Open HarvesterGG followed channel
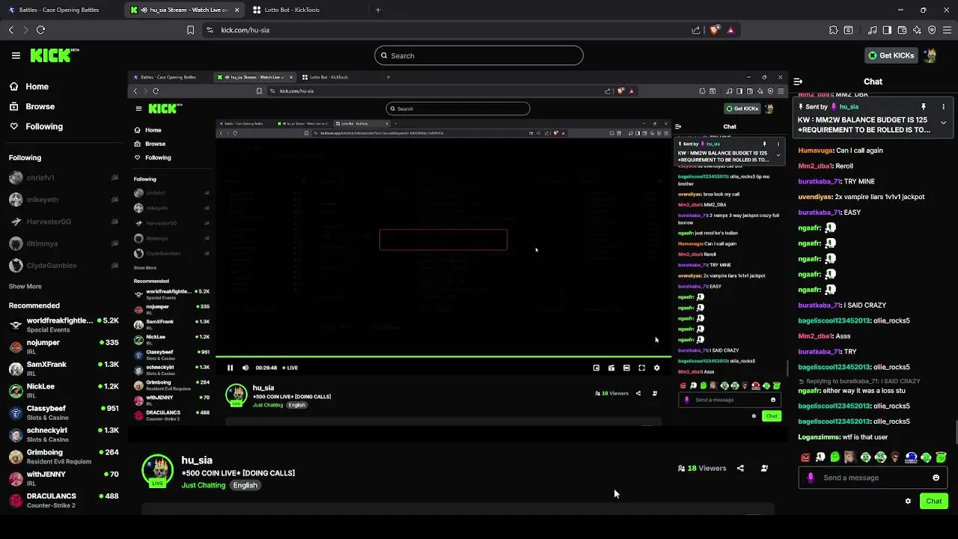Screen dimensions: 958x539 coord(64,222)
